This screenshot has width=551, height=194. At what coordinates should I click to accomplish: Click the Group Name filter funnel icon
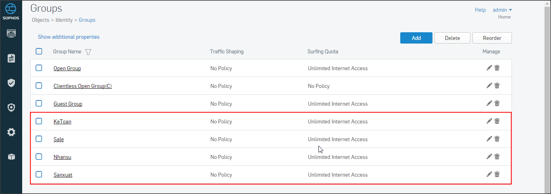coord(88,52)
